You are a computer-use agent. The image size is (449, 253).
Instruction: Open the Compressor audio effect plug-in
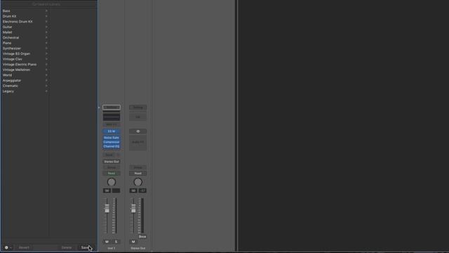click(x=112, y=142)
